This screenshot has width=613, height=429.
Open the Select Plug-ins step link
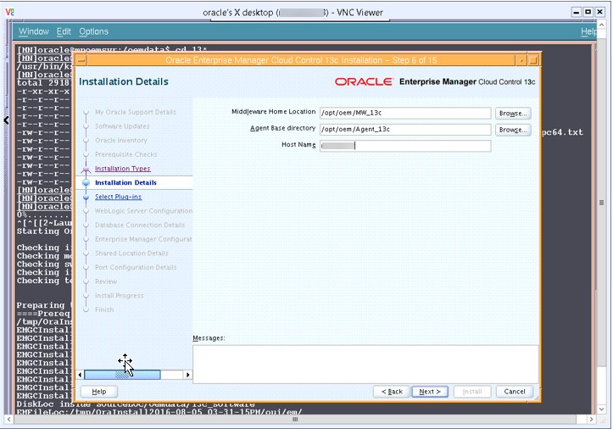coord(118,197)
